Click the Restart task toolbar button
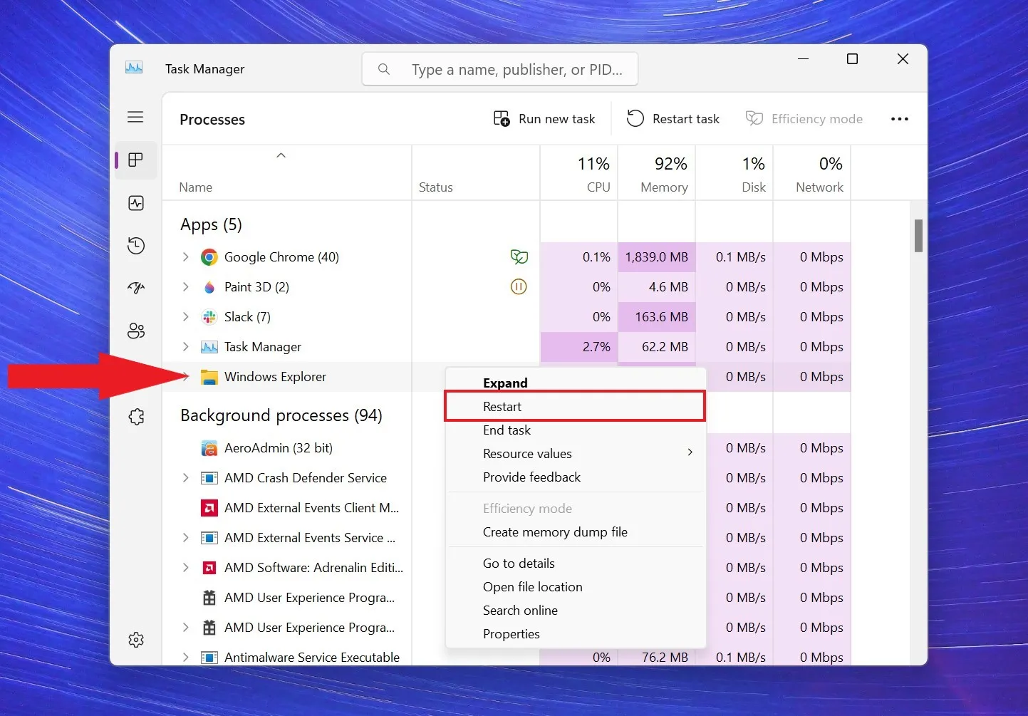The image size is (1028, 716). tap(673, 119)
